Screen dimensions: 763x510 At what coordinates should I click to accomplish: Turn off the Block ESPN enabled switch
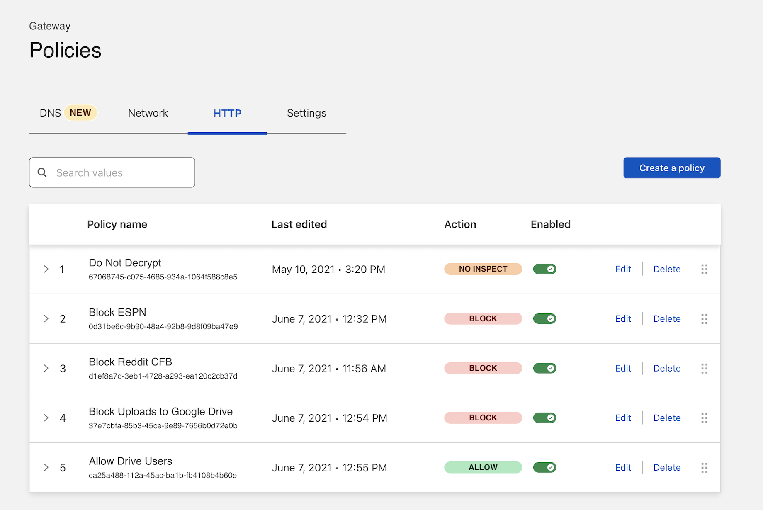tap(544, 319)
